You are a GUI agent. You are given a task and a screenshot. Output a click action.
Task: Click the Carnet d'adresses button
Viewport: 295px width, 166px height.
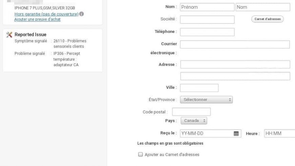268,19
